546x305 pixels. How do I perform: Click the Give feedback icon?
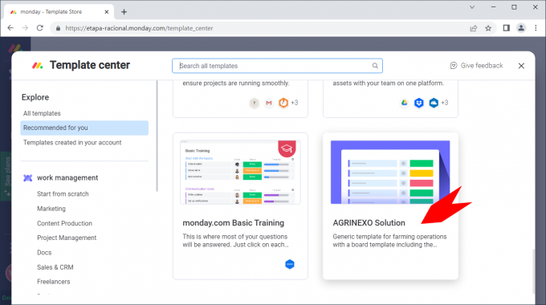pyautogui.click(x=454, y=66)
